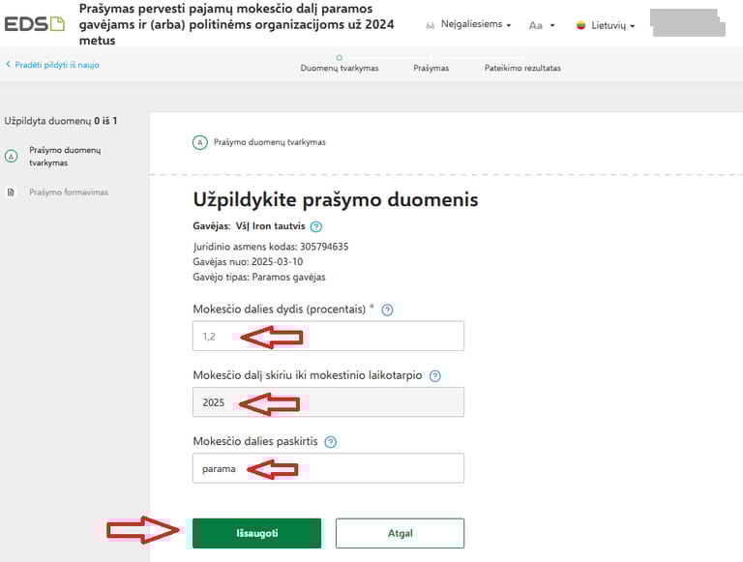Open the Neįgaliesiems accessibility dropdown
Screen dimensions: 743x562
click(x=468, y=24)
